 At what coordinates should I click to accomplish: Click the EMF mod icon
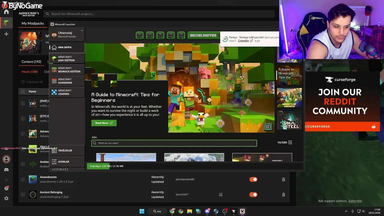coord(33,103)
